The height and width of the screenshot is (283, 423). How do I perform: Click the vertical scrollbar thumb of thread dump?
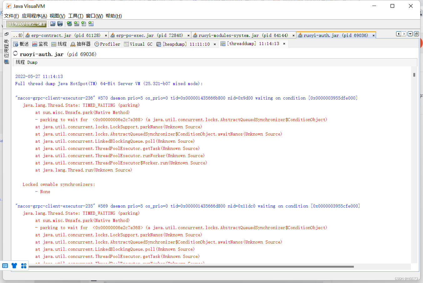pyautogui.click(x=414, y=75)
